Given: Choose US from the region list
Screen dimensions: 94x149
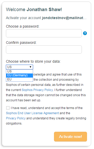Looking at the screenshot, I should [19, 71].
